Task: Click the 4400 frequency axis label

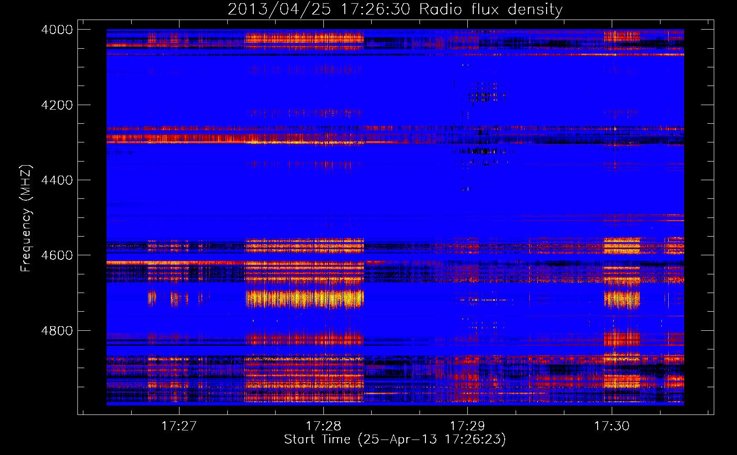Action: [57, 180]
